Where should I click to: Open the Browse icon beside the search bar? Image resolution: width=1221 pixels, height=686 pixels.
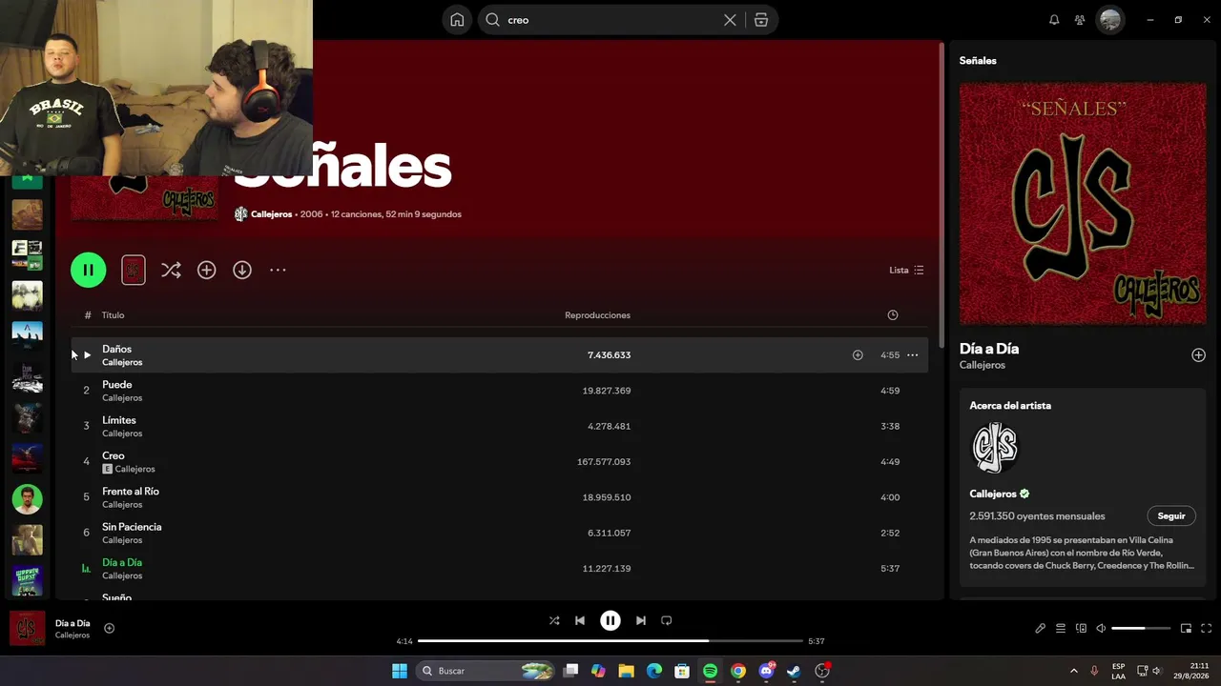pos(761,20)
